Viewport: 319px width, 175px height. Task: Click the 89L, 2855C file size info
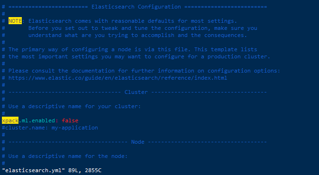(85, 170)
